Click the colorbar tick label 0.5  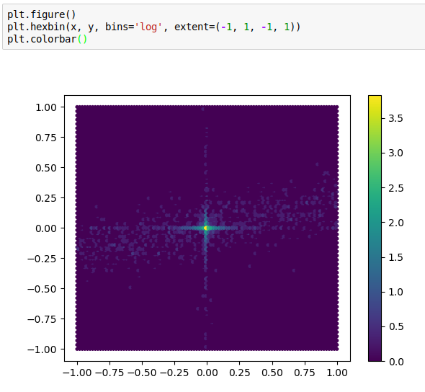[395, 327]
